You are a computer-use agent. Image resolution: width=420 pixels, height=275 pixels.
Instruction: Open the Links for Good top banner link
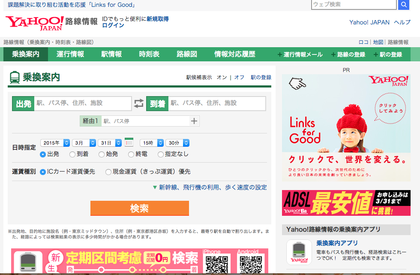tap(72, 5)
